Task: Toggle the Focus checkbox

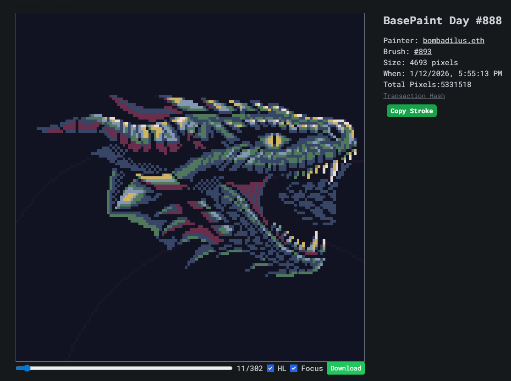Action: pyautogui.click(x=294, y=368)
